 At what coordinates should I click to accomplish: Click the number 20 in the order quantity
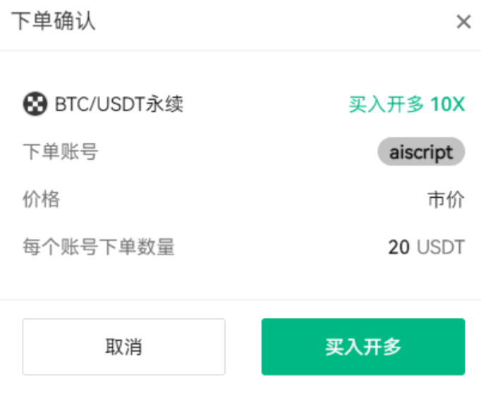pyautogui.click(x=398, y=247)
